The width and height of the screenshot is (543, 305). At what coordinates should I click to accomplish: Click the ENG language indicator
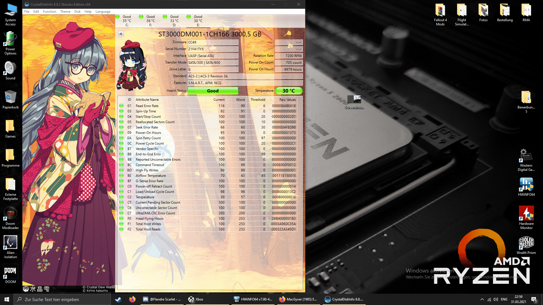(504, 299)
